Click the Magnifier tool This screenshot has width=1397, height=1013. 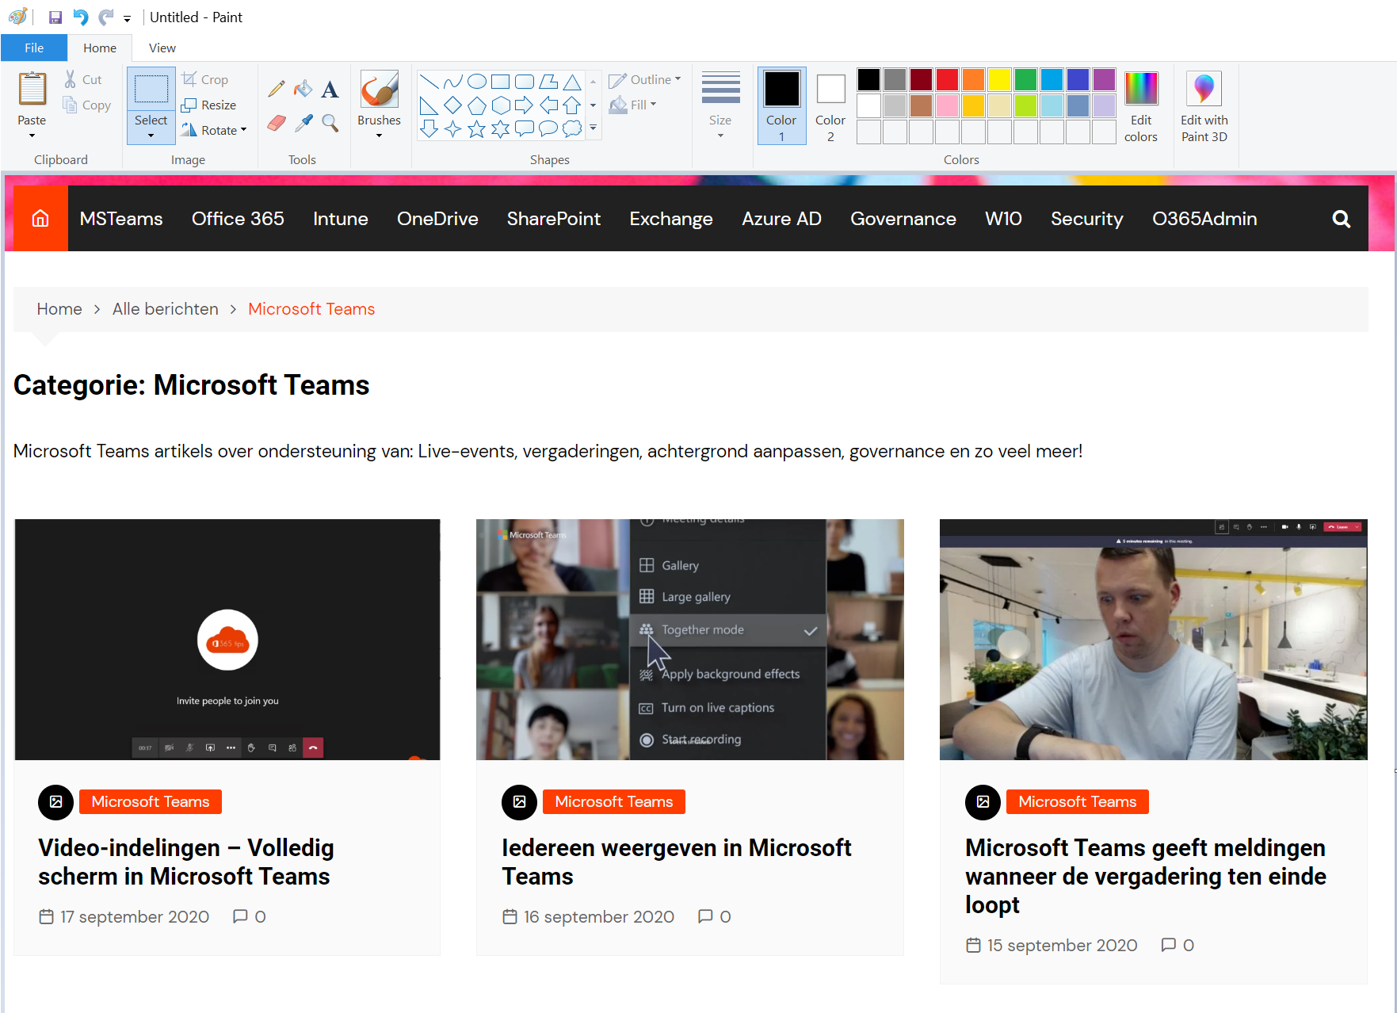click(330, 123)
